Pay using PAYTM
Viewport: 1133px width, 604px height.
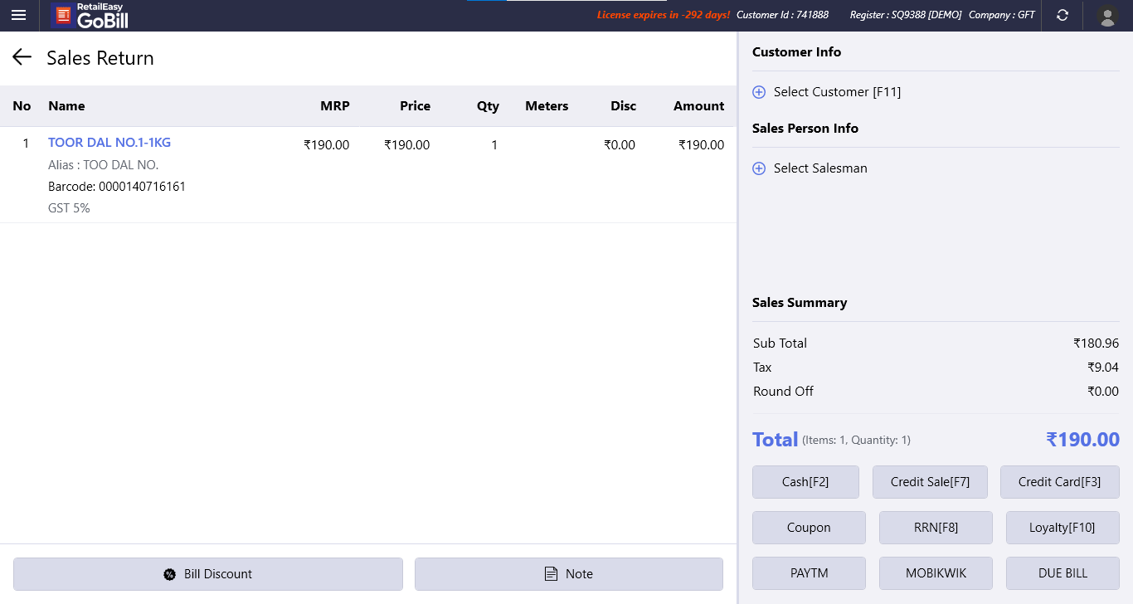click(809, 573)
